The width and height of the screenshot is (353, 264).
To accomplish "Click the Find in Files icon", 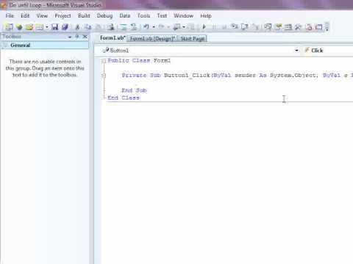I will (111, 27).
